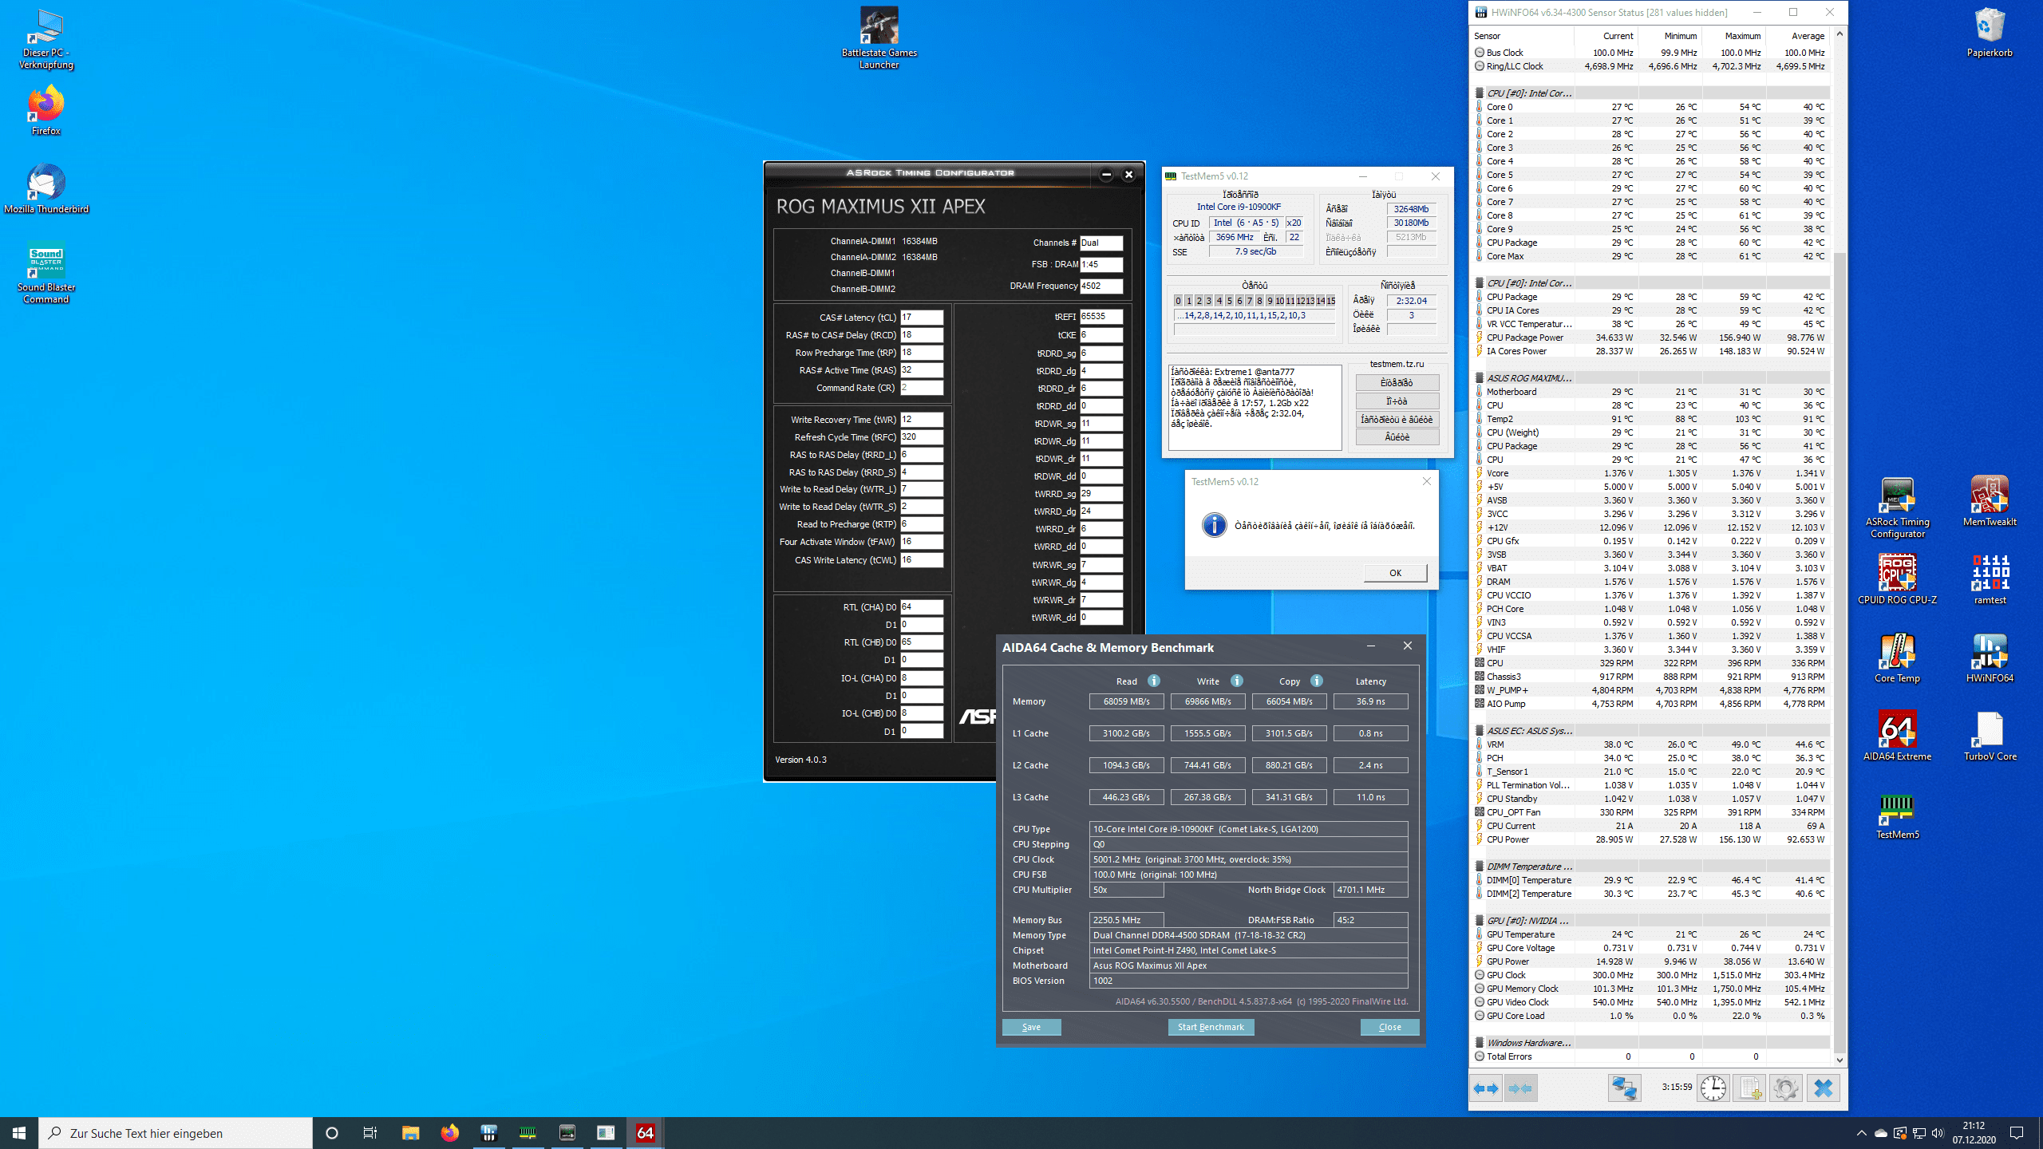
Task: Click HWiNFO scrollbar down arrow
Action: (1839, 1060)
